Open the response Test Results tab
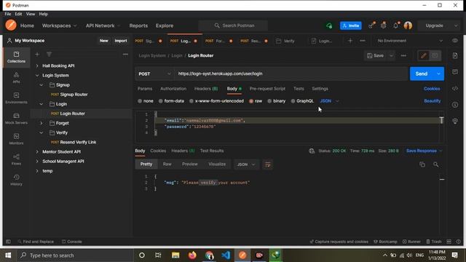Viewport: 466px width, 262px height. 212,151
